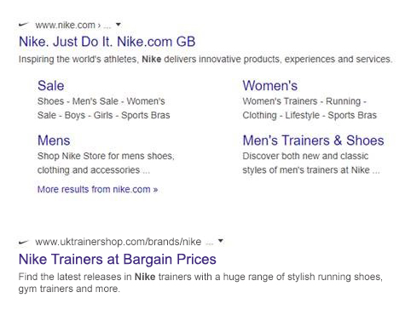Image resolution: width=411 pixels, height=321 pixels.
Task: Click the Nike swoosh favicon beside www.nike.com
Action: [24, 25]
